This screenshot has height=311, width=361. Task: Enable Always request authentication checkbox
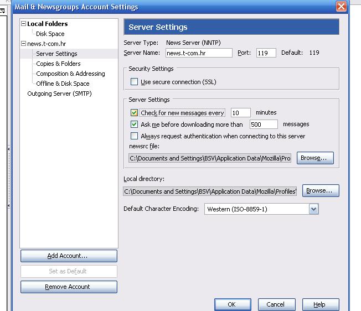134,136
